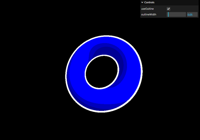
Task: Click the Controls panel title text
Action: coord(149,2)
